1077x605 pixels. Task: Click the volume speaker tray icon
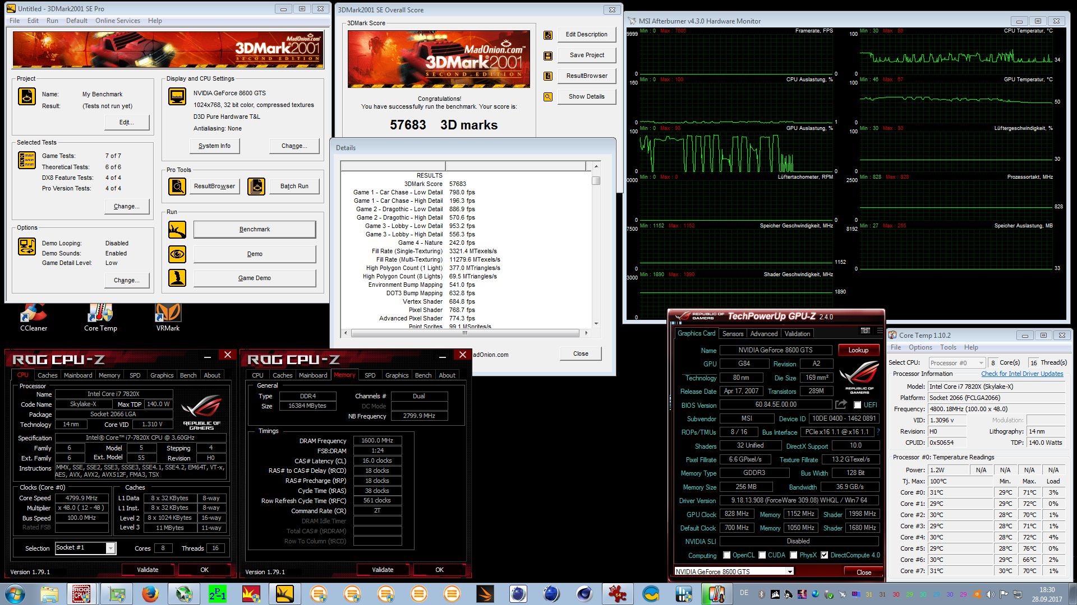[990, 594]
